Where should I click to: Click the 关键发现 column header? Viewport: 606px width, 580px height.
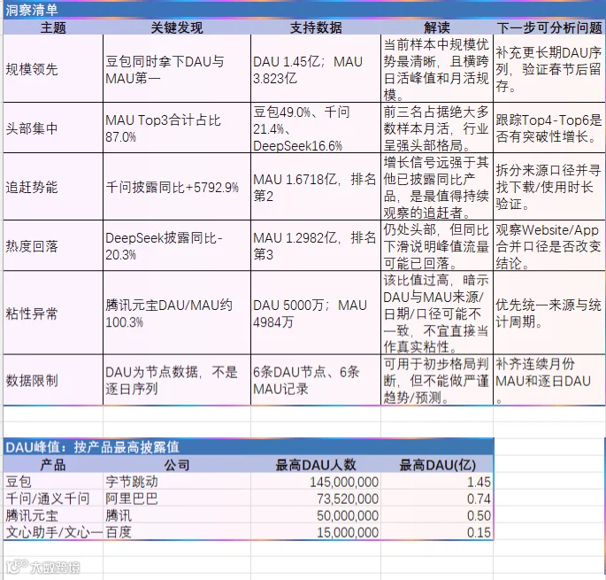tap(177, 27)
